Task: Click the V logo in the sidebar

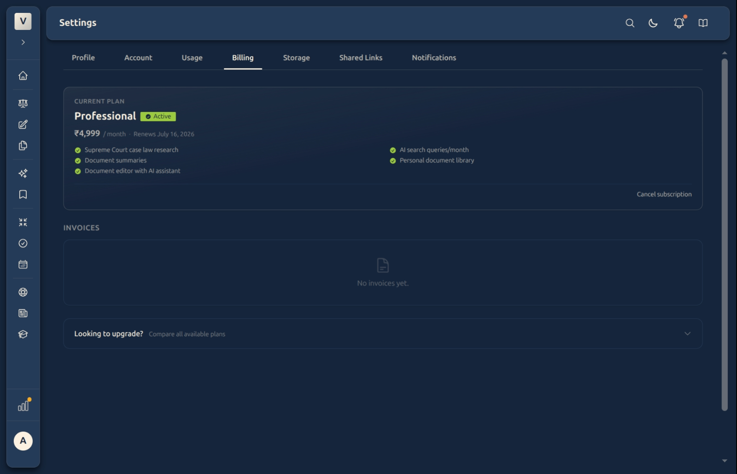Action: pos(23,21)
